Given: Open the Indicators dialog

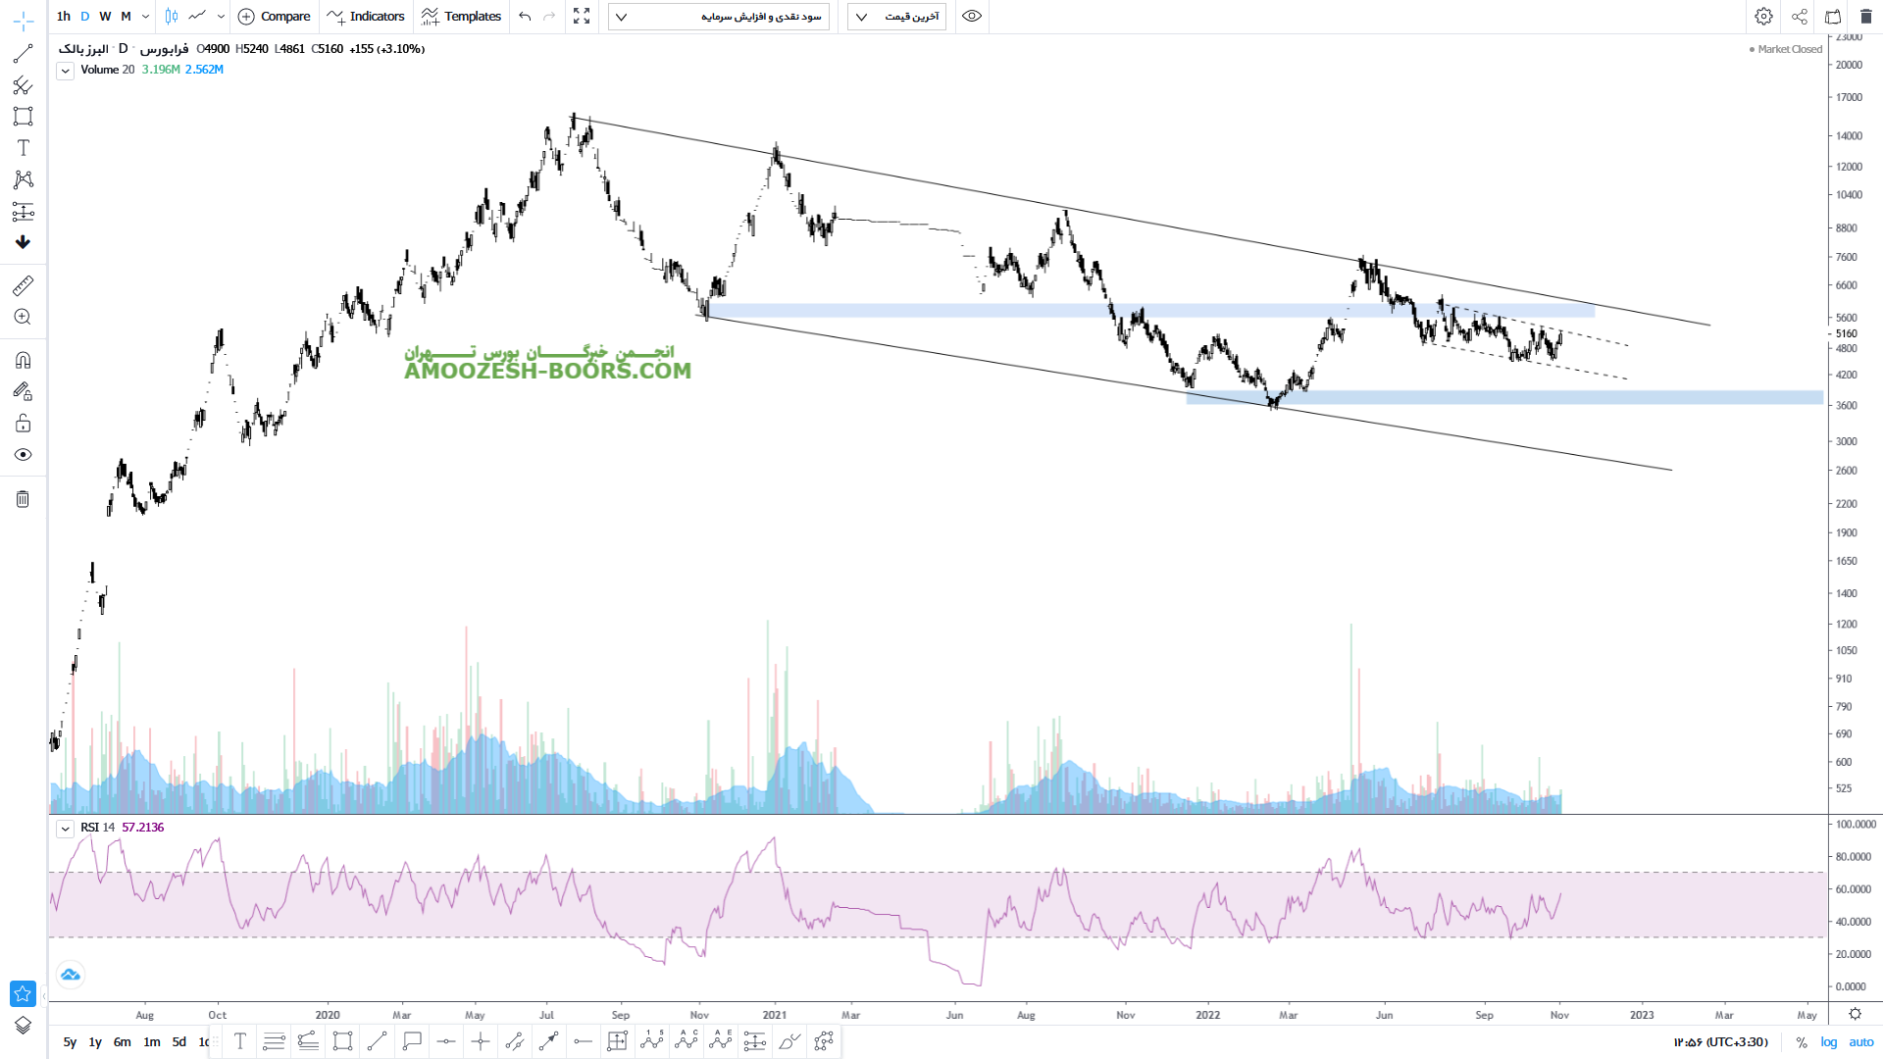Looking at the screenshot, I should coord(366,17).
